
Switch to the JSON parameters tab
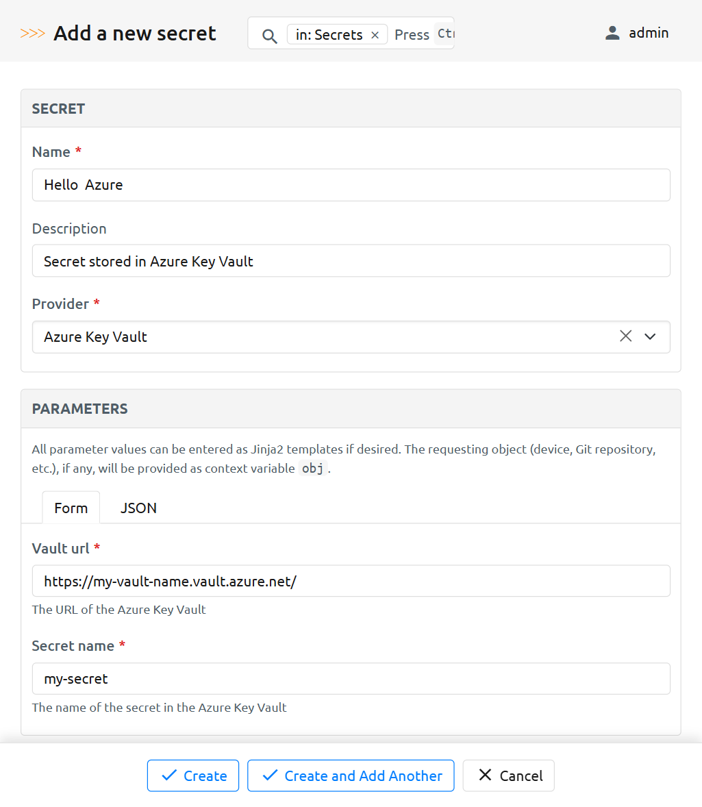click(138, 508)
